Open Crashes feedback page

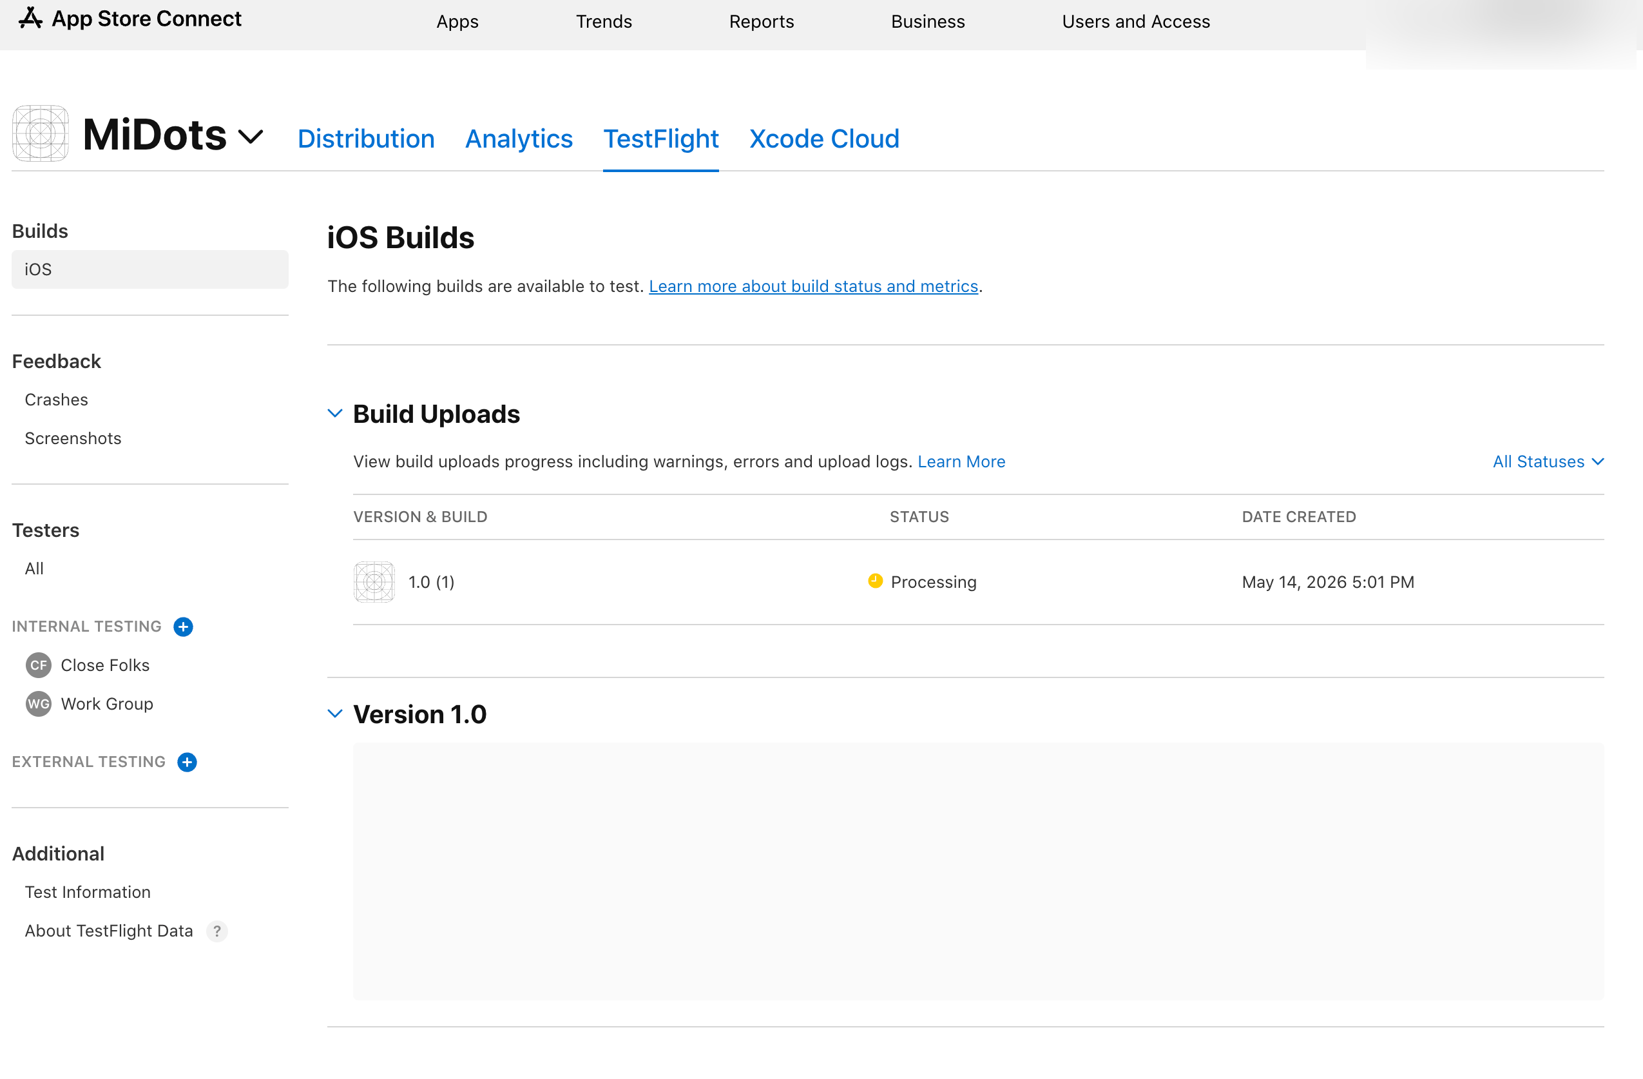pos(57,400)
